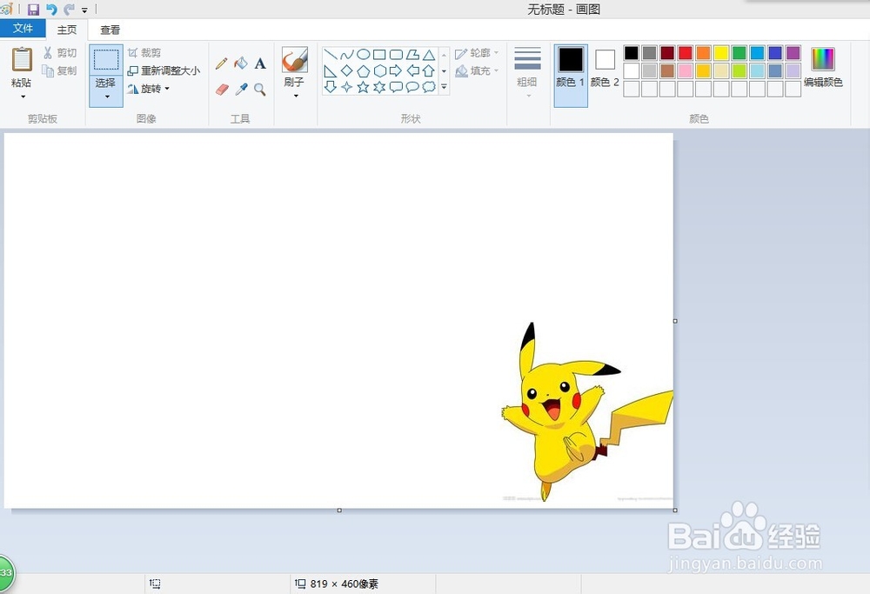The height and width of the screenshot is (594, 870).
Task: Choose the Oval shape
Action: (x=363, y=54)
